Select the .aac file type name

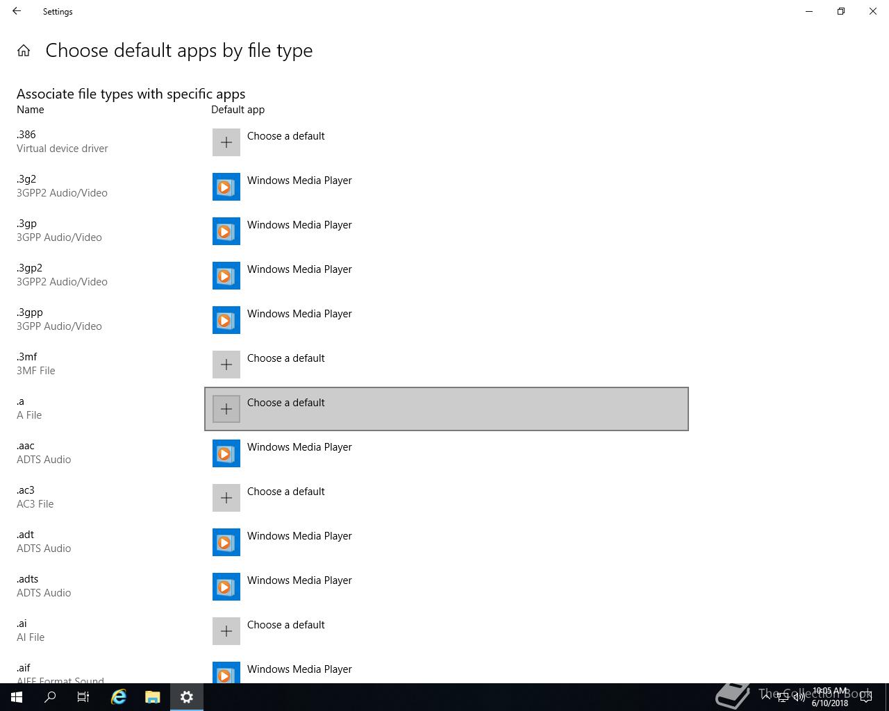(26, 446)
